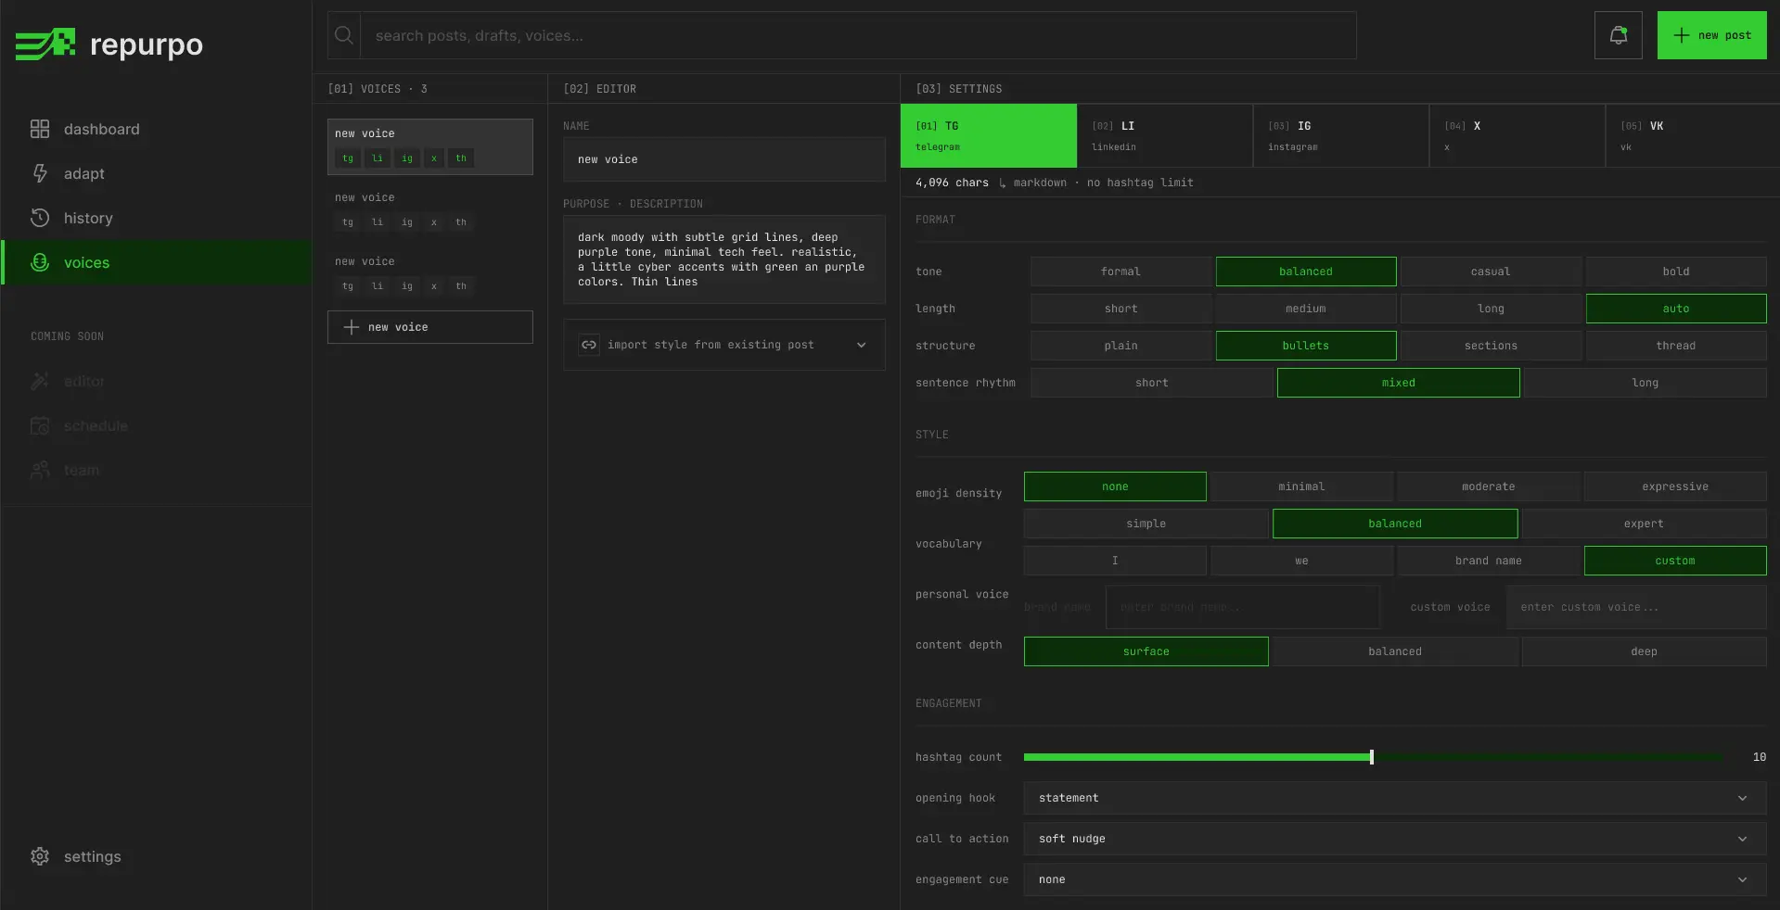
Task: Click the coming-soon schedule calendar icon
Action: point(40,425)
